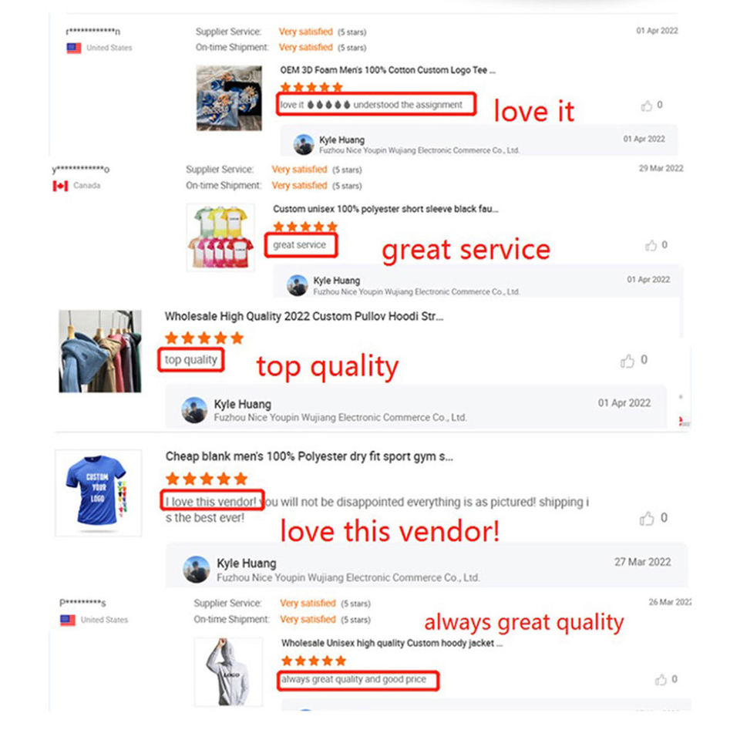Open Wholesale Unisex Custom hoody jacket link
The height and width of the screenshot is (740, 740).
pyautogui.click(x=392, y=643)
